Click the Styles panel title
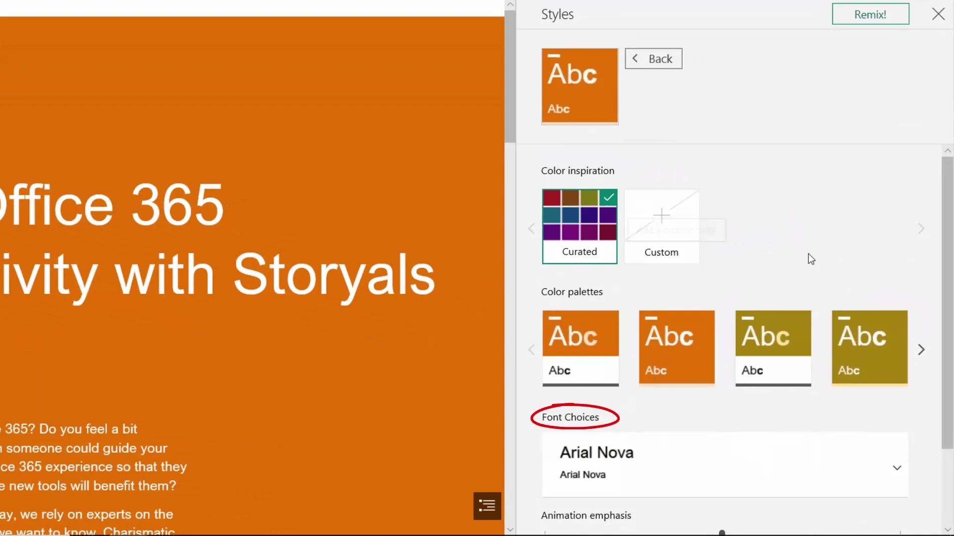This screenshot has height=536, width=954. (x=557, y=14)
